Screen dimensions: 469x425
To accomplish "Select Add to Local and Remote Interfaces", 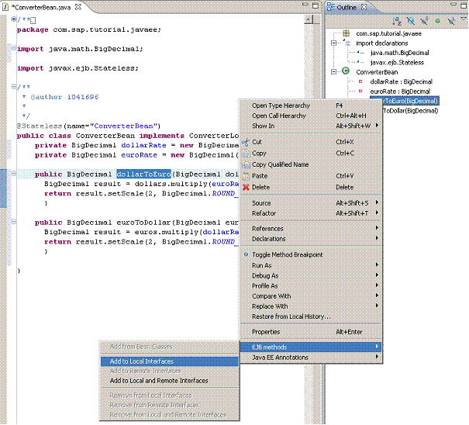I will point(158,381).
